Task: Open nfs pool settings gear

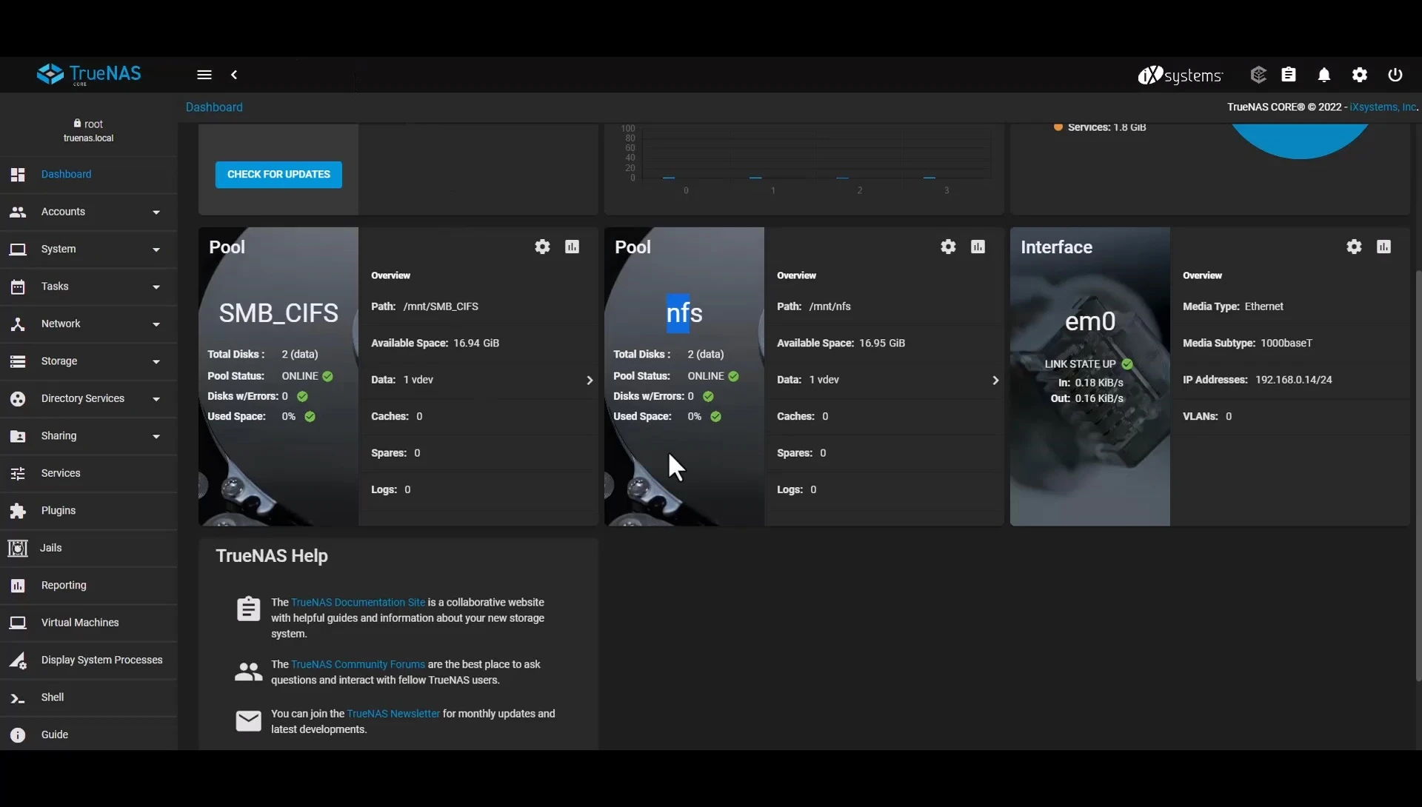Action: click(x=948, y=247)
